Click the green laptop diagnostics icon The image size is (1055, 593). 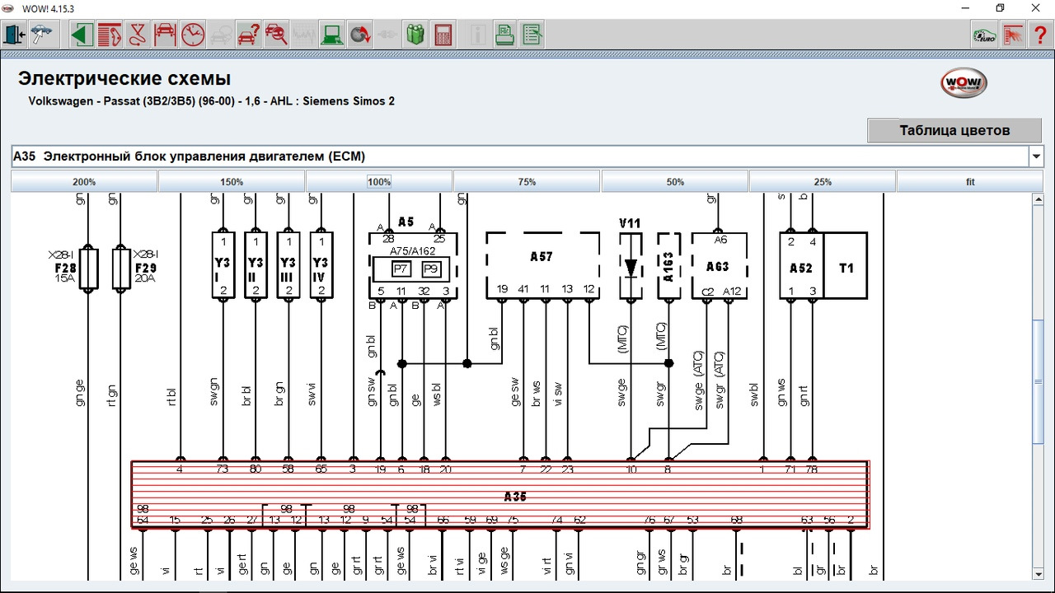coord(332,35)
